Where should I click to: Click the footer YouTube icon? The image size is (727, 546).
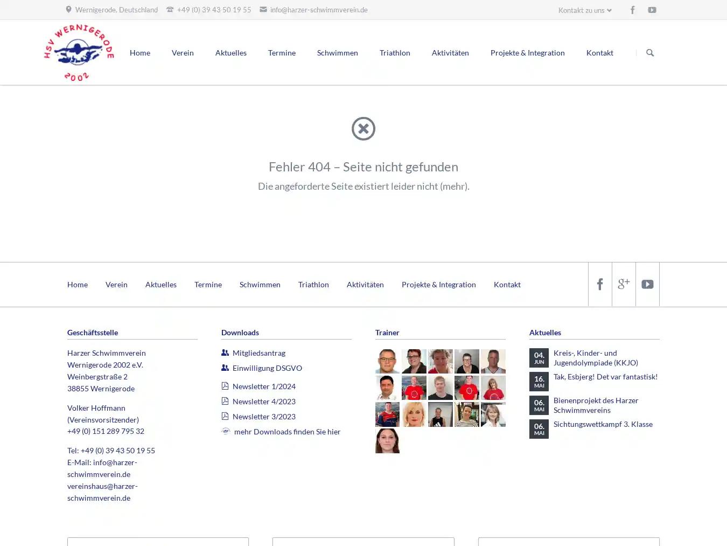coord(647,284)
